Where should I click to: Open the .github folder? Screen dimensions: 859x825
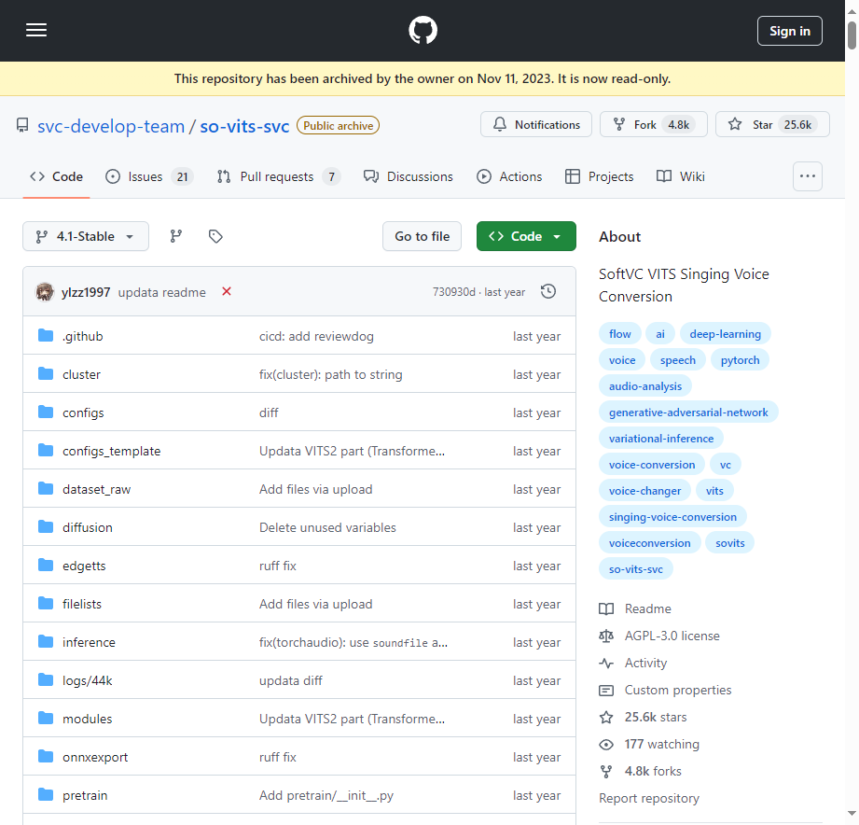pos(82,336)
